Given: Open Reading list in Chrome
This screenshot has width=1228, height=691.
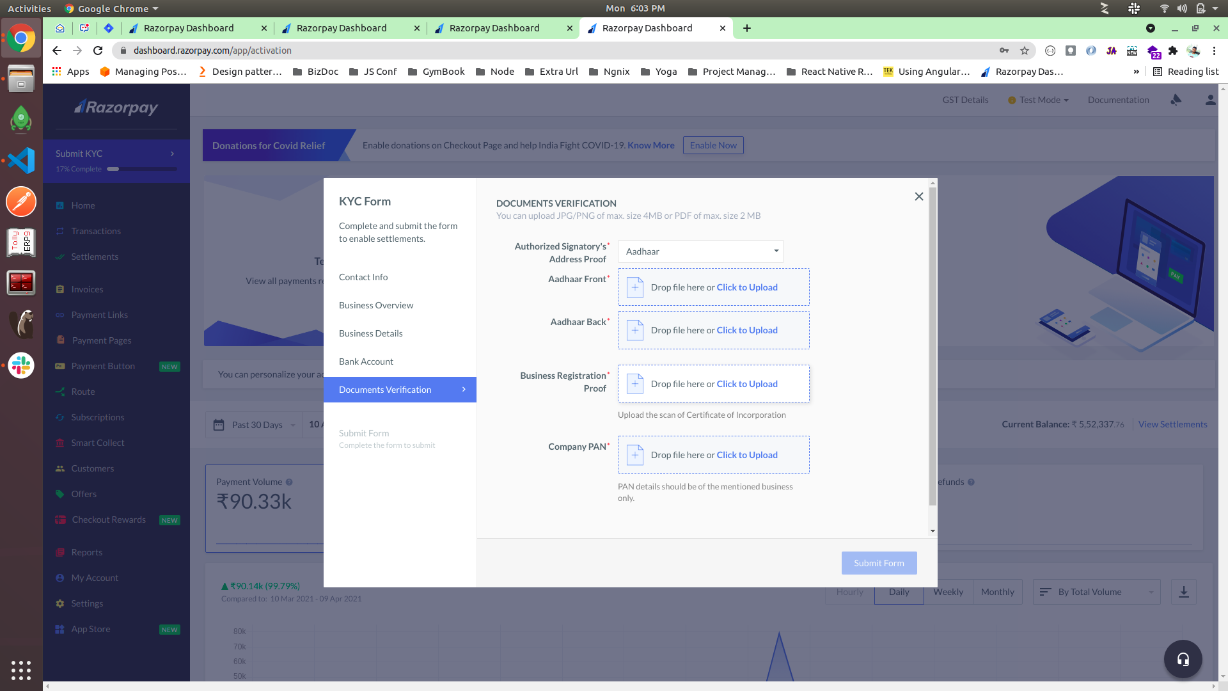Looking at the screenshot, I should [x=1186, y=72].
